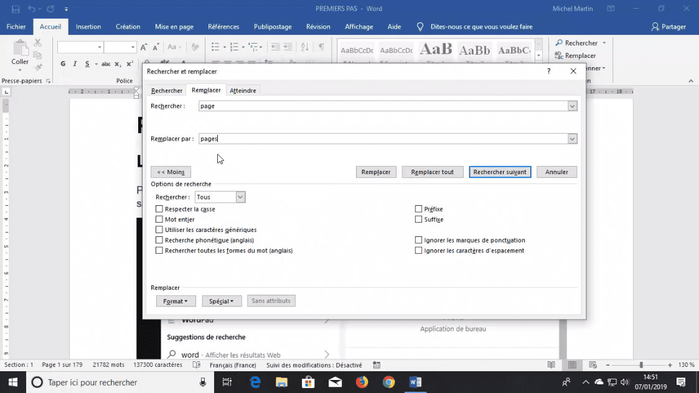Click the zoom slider handle
Image resolution: width=699 pixels, height=393 pixels.
point(641,365)
